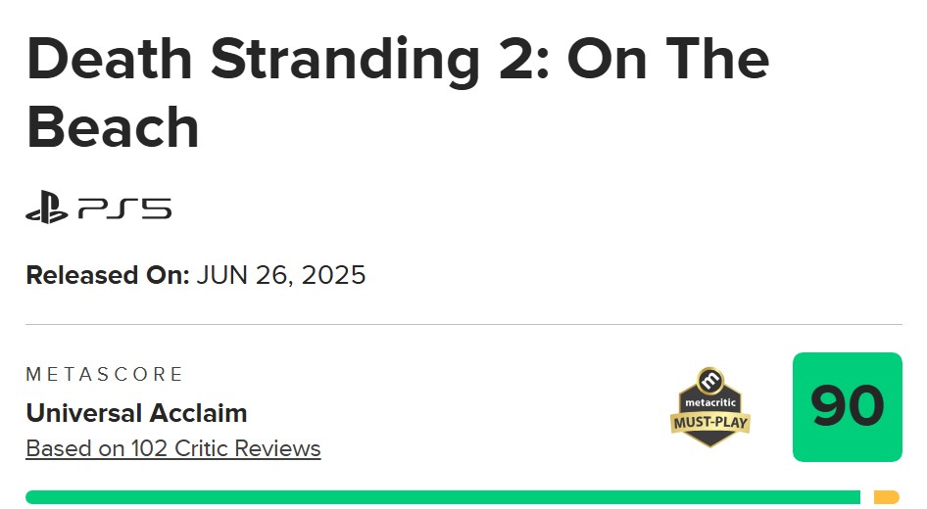Click the METASCORE section label
This screenshot has height=509, width=927.
click(x=105, y=374)
